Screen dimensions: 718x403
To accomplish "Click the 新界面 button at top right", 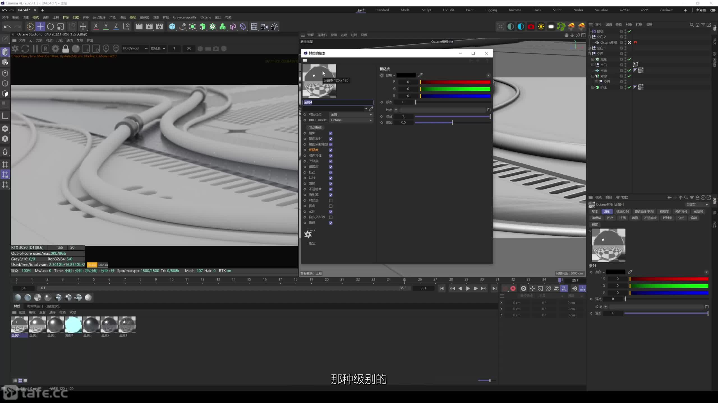I will pyautogui.click(x=701, y=10).
